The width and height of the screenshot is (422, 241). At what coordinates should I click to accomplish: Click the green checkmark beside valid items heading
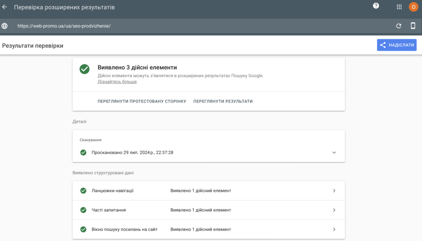pyautogui.click(x=84, y=69)
